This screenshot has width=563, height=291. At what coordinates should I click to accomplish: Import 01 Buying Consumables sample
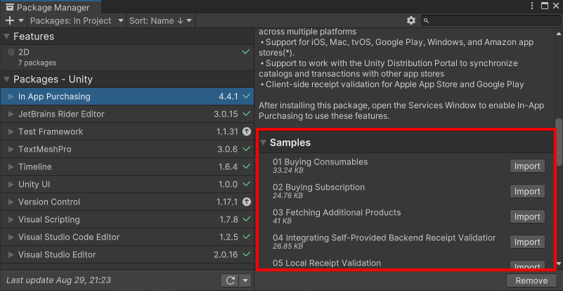click(x=527, y=167)
